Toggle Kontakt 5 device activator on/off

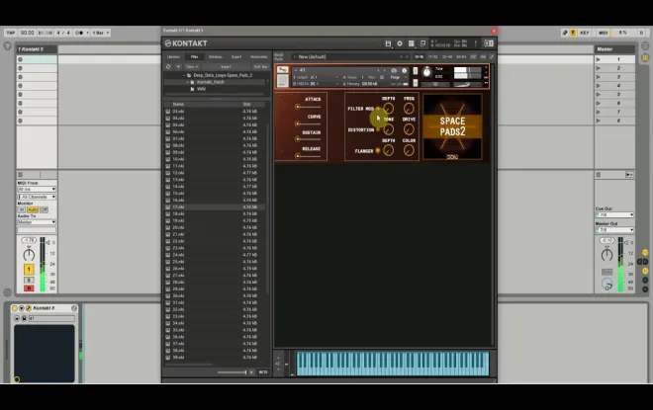15,308
